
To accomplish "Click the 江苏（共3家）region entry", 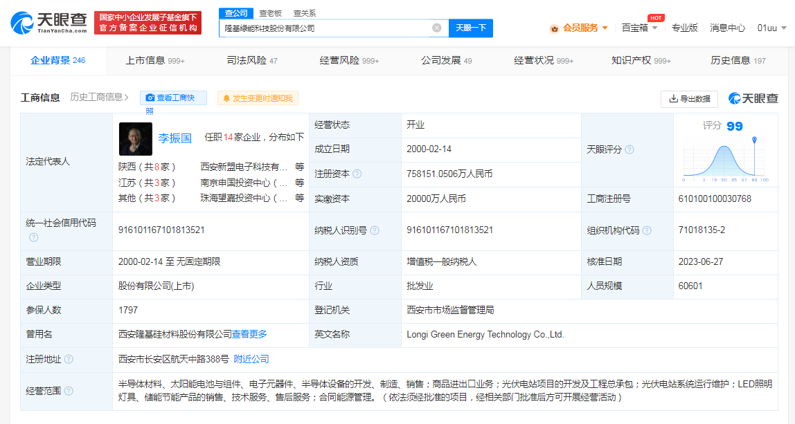I will (x=147, y=183).
